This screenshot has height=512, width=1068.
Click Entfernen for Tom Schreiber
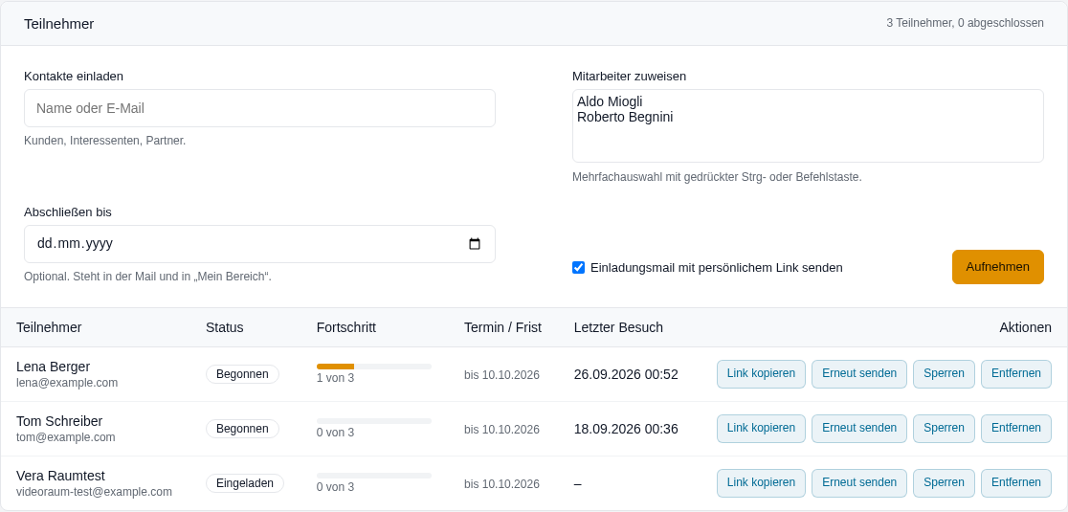tap(1016, 428)
